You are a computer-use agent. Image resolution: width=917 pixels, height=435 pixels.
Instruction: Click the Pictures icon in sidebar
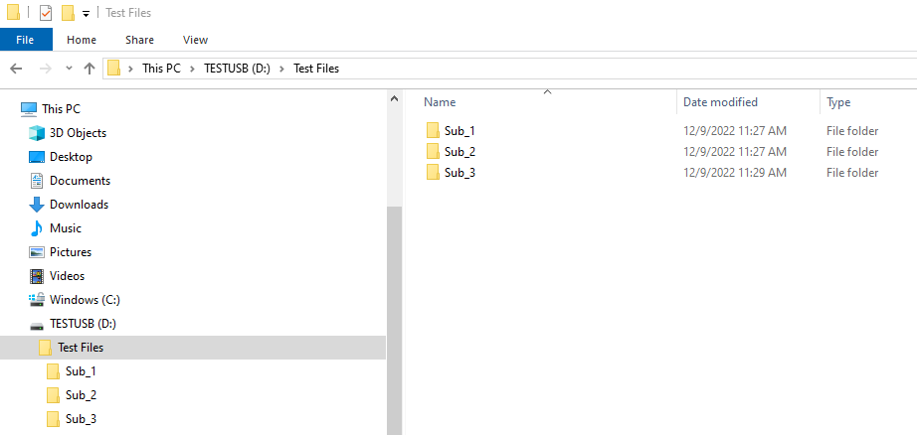(x=37, y=252)
